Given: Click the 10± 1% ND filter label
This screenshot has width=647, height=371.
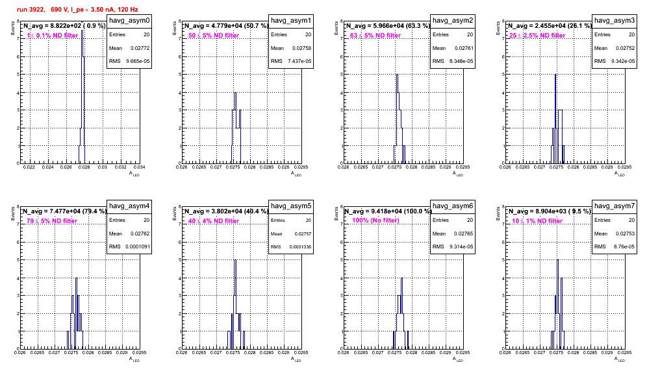Looking at the screenshot, I should coord(537,221).
